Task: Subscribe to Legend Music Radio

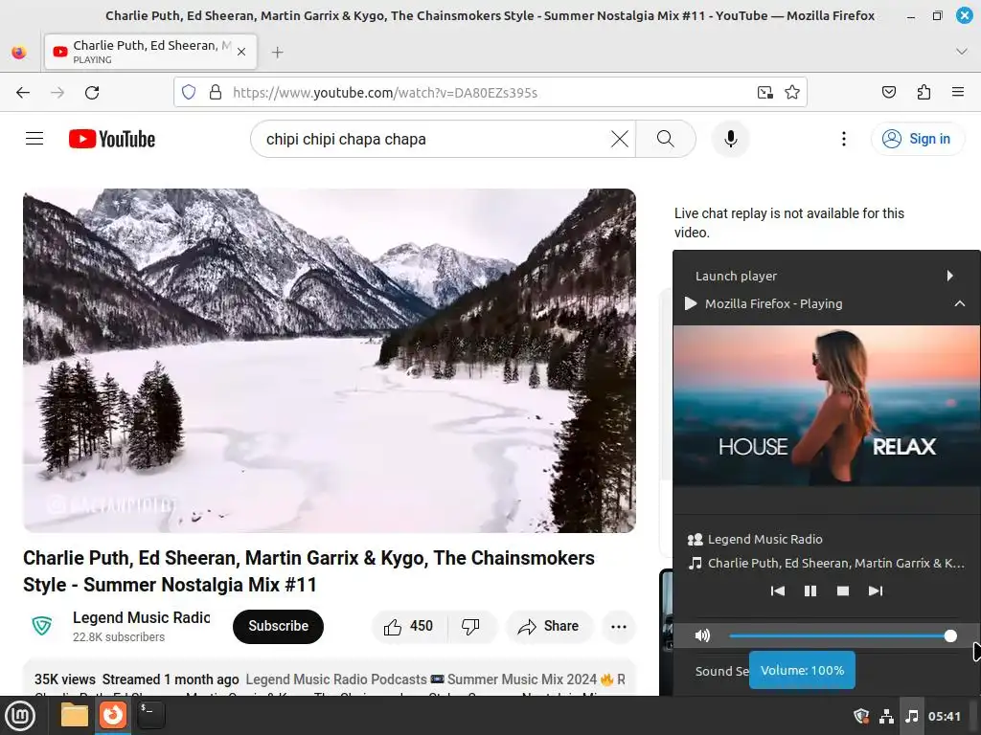Action: [x=279, y=626]
